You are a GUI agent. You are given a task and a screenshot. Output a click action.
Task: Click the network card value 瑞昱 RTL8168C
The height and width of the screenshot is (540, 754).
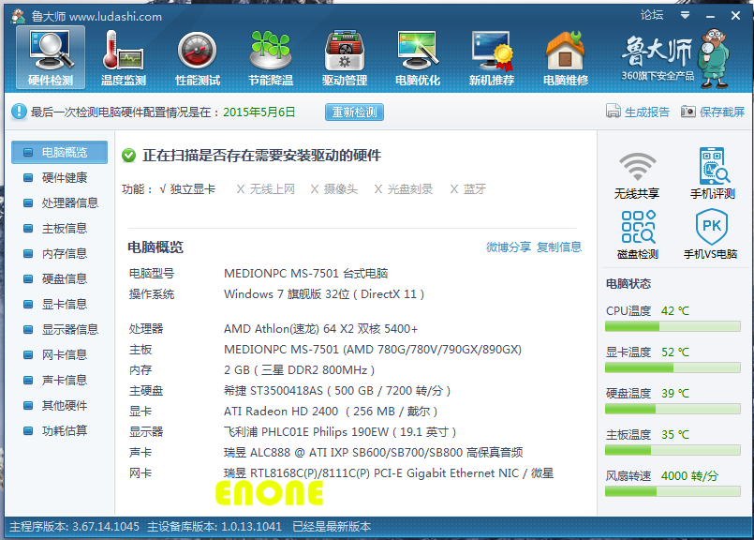(x=389, y=473)
